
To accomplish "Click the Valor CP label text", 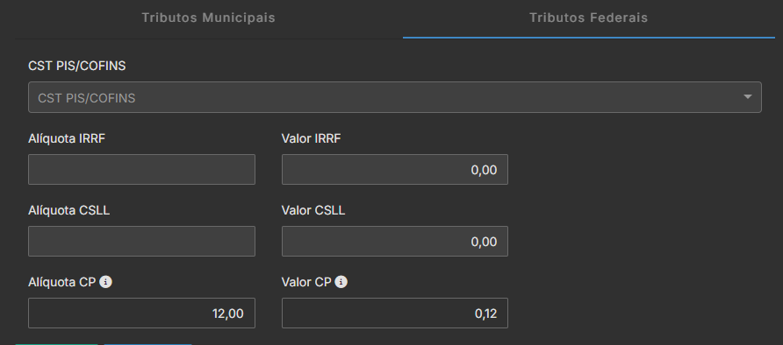I will click(306, 282).
